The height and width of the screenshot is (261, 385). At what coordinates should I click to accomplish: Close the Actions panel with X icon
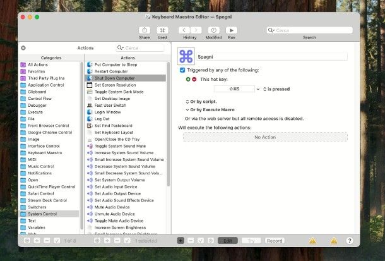pyautogui.click(x=23, y=48)
